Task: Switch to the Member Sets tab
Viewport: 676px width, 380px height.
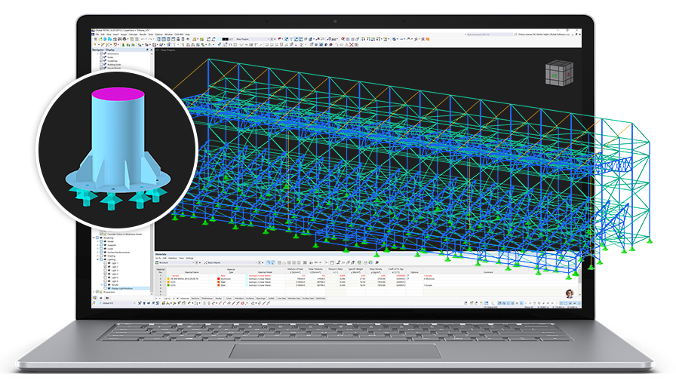Action: coord(294,298)
